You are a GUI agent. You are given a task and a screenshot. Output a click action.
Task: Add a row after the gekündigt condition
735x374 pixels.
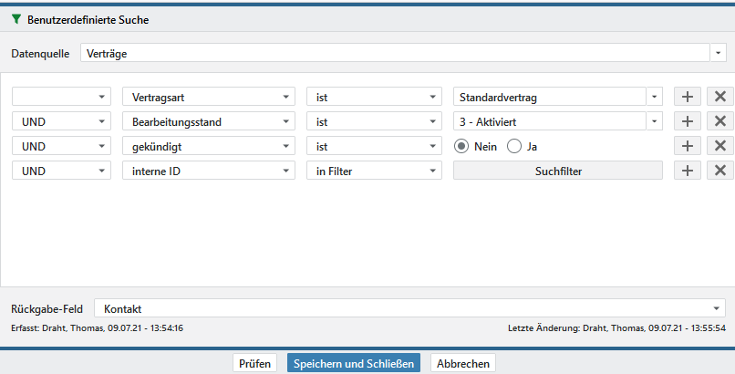tap(688, 146)
